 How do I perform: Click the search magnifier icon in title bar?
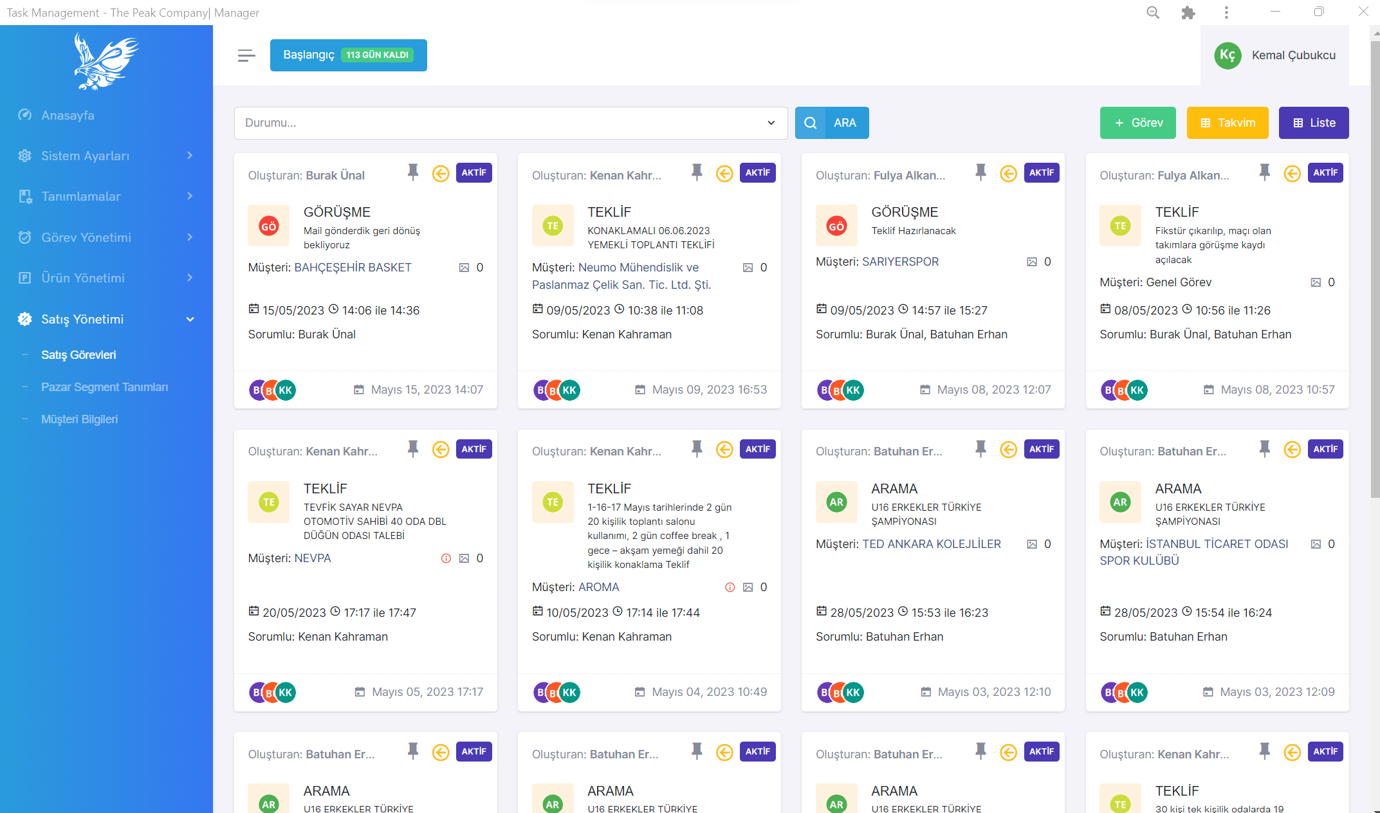[1153, 13]
